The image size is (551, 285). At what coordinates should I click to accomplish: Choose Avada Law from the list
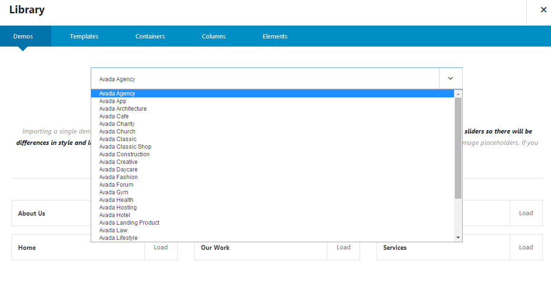click(273, 230)
